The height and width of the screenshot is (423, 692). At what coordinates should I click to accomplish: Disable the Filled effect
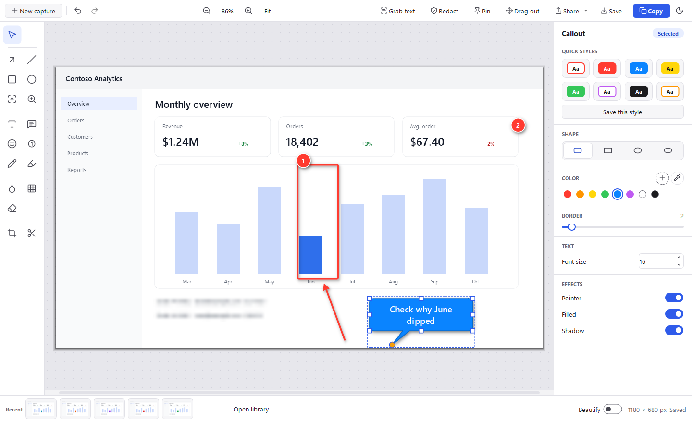[x=674, y=314]
